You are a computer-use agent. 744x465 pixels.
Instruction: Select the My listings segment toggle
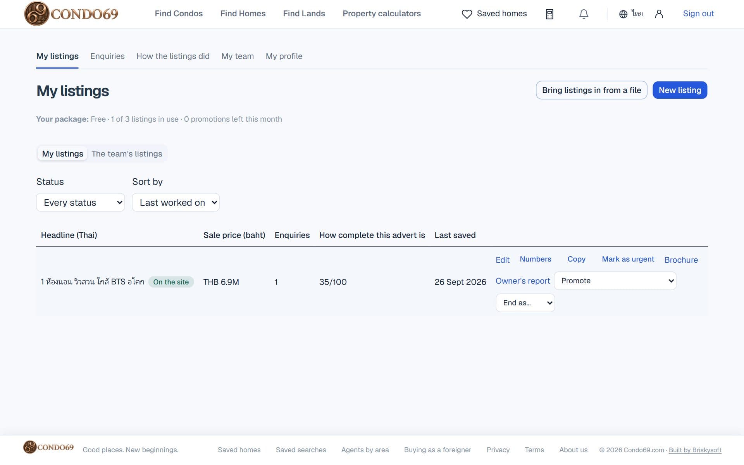click(63, 154)
